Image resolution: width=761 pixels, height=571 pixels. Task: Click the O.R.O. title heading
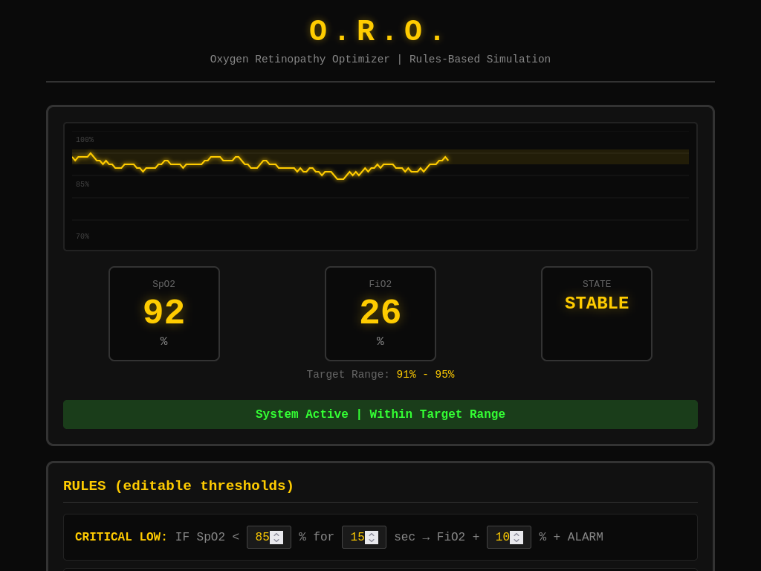pyautogui.click(x=380, y=31)
